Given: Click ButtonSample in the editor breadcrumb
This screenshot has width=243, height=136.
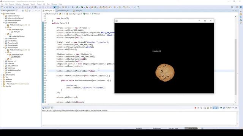Looking at the screenshot, I should click(x=52, y=14).
